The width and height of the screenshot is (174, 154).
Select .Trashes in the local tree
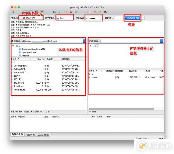click(25, 56)
